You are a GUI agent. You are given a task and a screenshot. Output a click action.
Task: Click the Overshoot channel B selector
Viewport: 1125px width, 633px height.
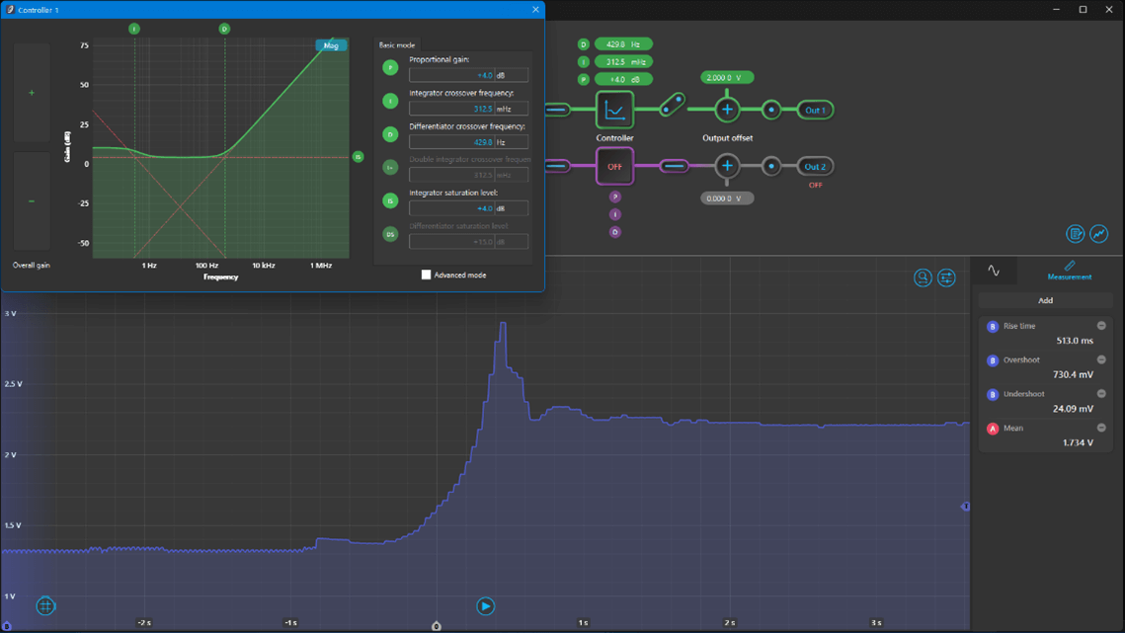tap(993, 360)
